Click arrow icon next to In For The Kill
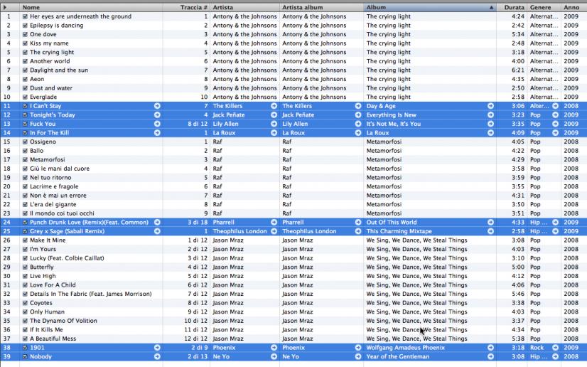Screen dimensions: 587x367 click(157, 133)
